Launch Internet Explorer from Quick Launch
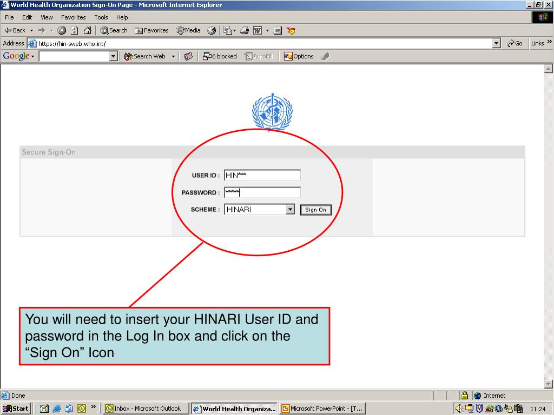554x415 pixels. tap(56, 409)
